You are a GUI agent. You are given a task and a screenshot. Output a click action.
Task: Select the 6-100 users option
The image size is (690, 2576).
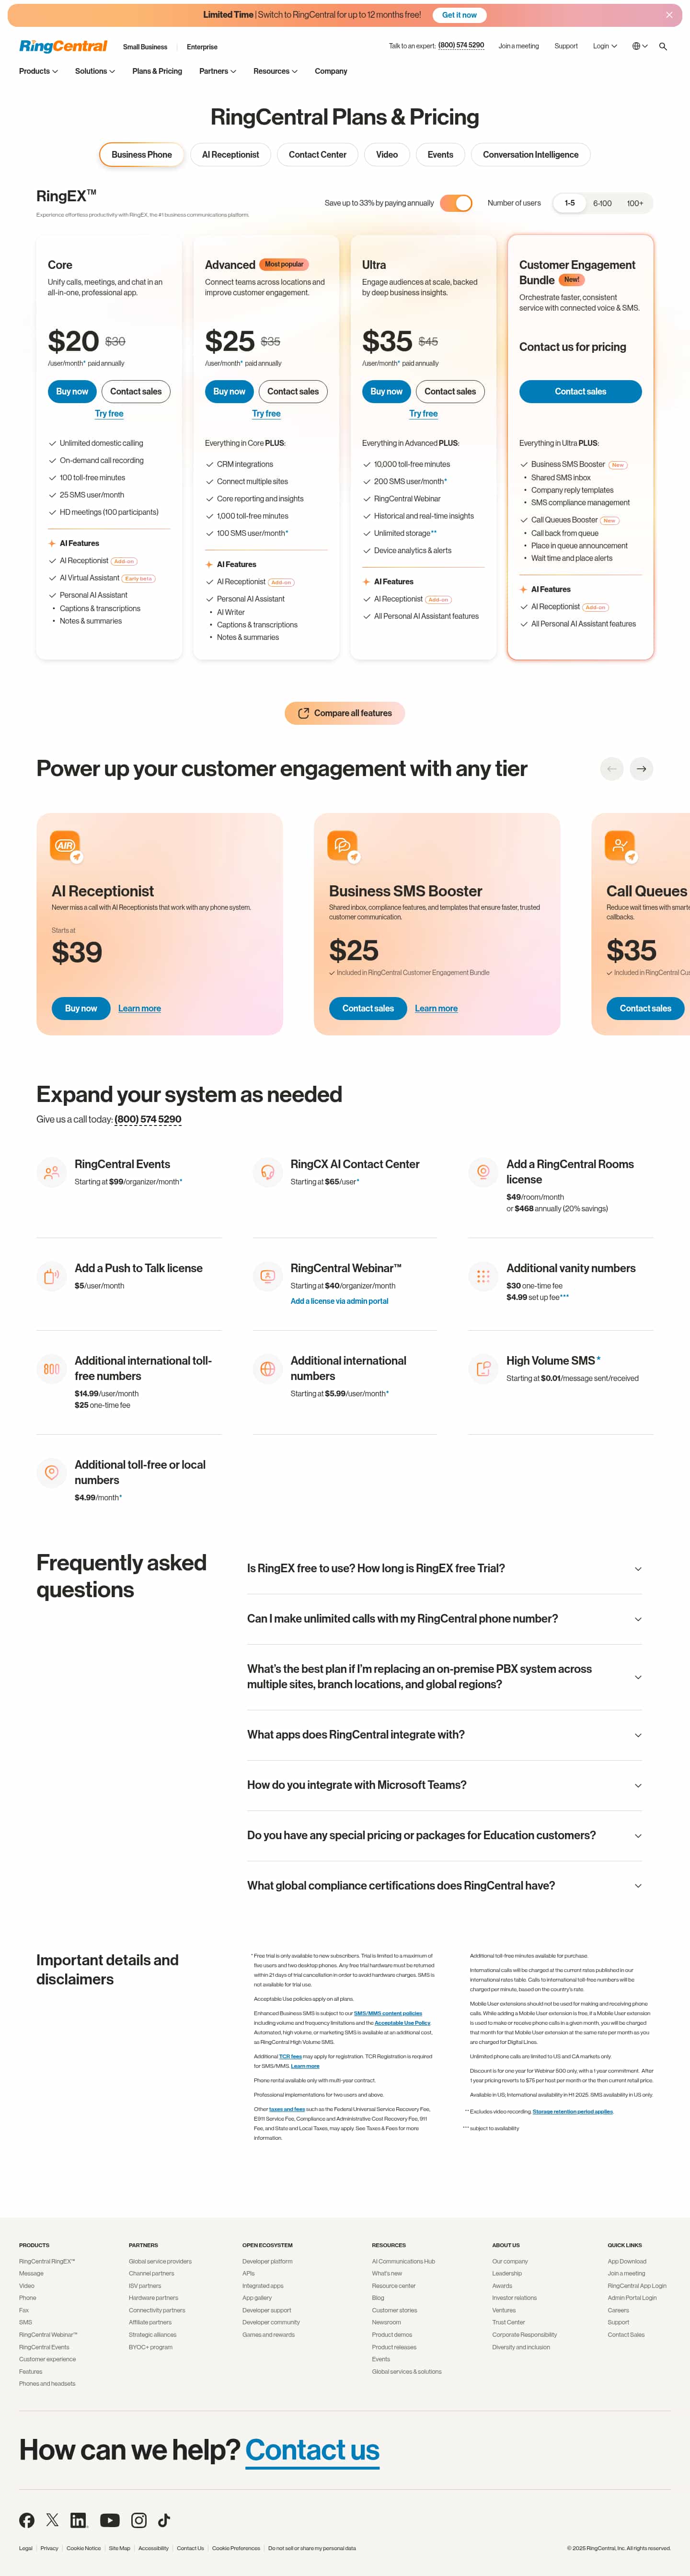[601, 202]
